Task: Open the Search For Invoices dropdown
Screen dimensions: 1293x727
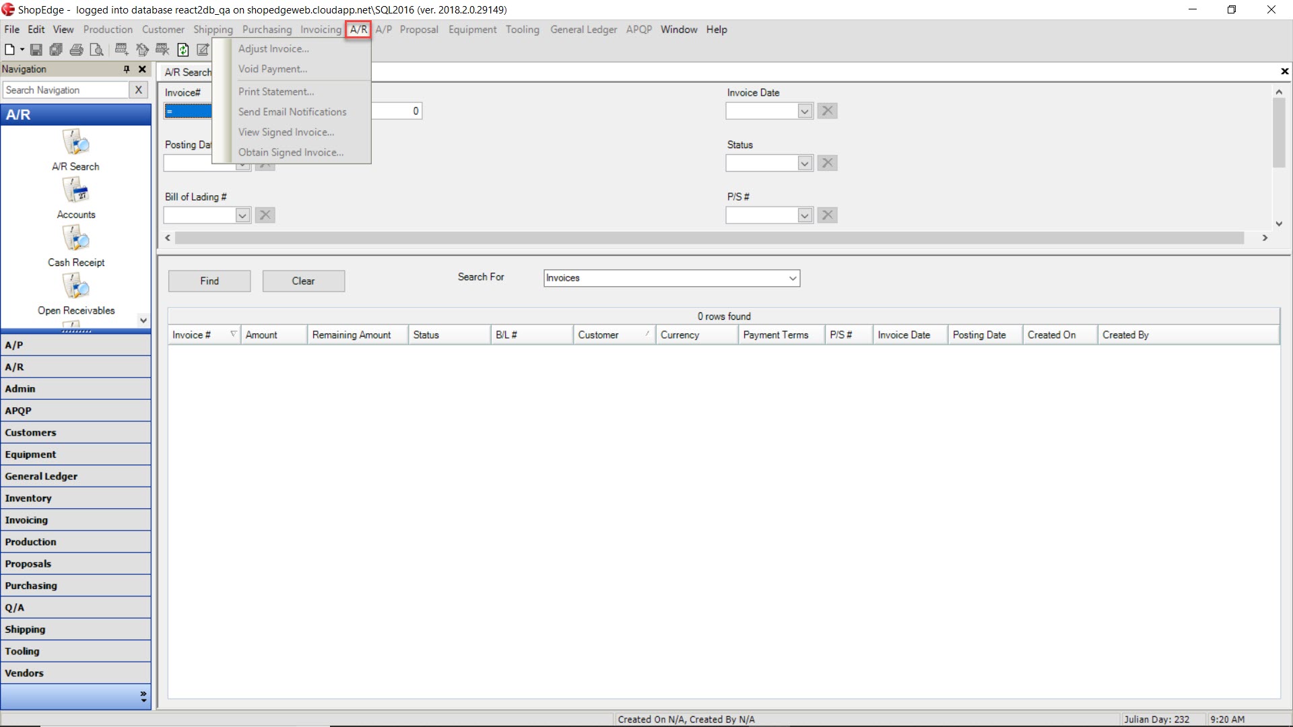Action: tap(792, 278)
